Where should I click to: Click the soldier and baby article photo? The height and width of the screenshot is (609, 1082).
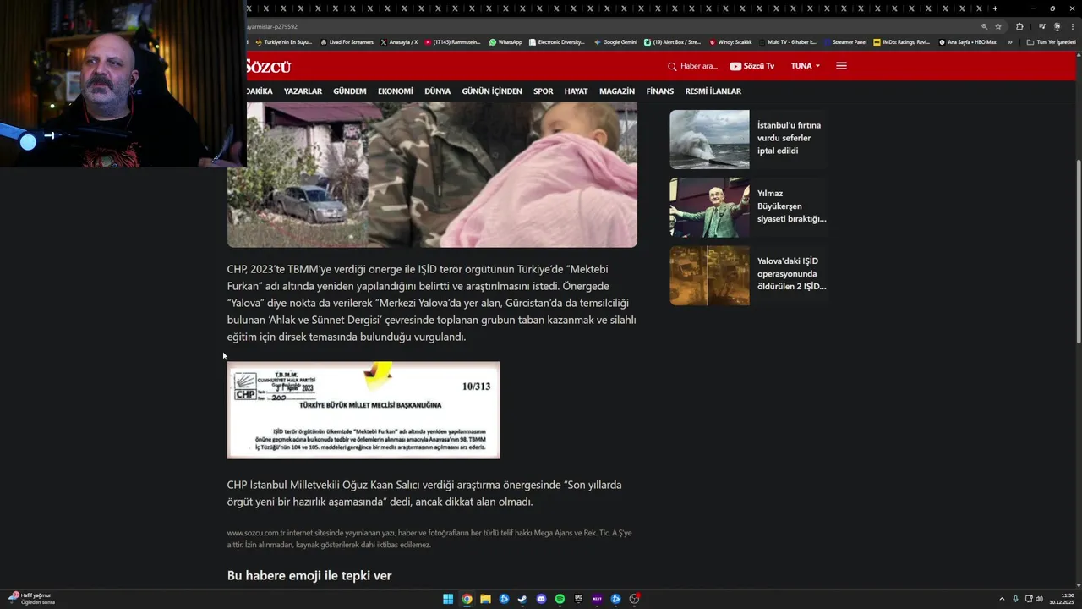tap(432, 174)
